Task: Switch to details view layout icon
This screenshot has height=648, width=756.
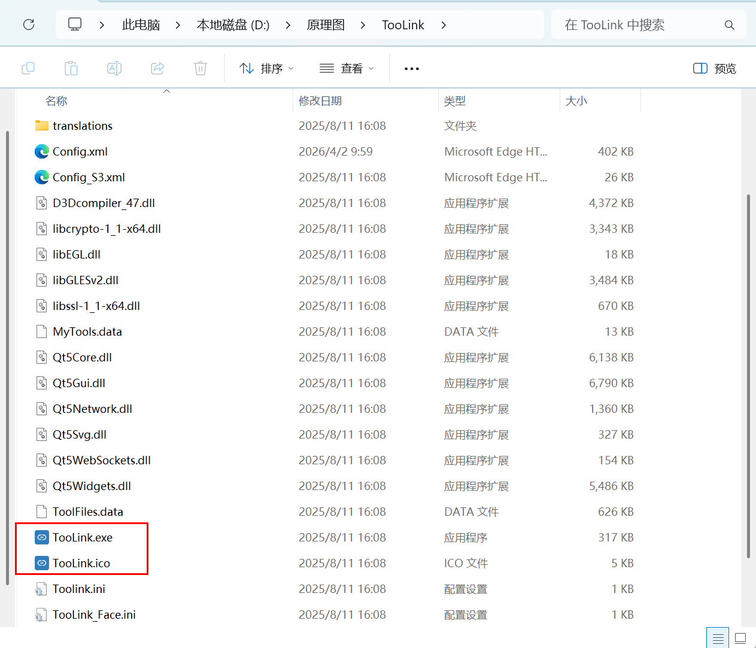Action: click(x=718, y=638)
